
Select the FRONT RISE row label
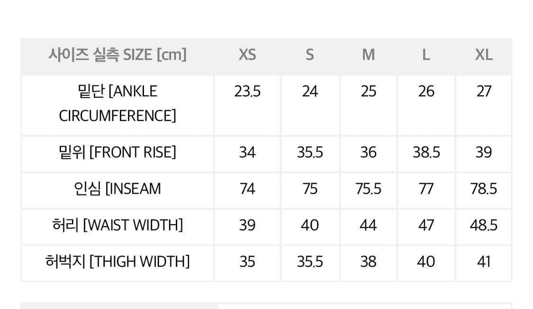pyautogui.click(x=117, y=152)
